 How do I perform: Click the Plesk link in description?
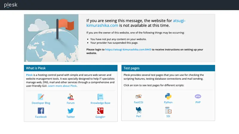[29, 75]
